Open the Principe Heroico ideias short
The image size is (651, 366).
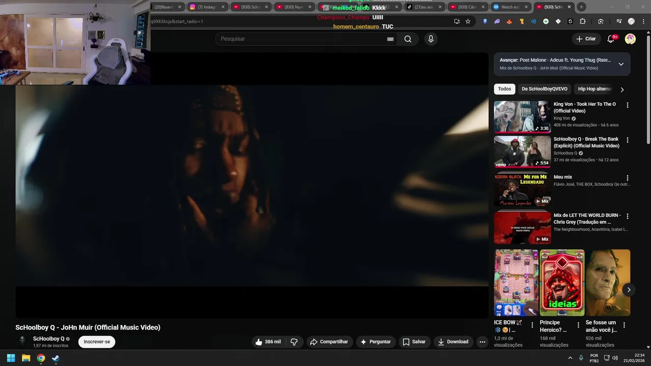[x=562, y=283]
